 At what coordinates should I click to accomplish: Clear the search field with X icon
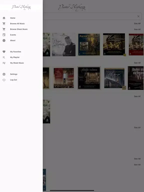(x=138, y=16)
